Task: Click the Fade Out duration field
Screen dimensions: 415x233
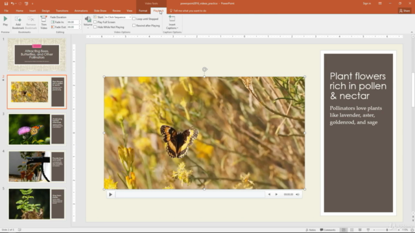Action: [72, 27]
